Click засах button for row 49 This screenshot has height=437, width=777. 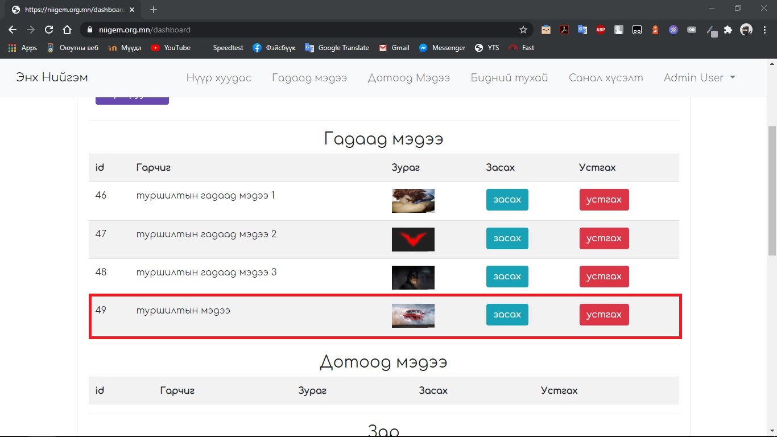507,315
